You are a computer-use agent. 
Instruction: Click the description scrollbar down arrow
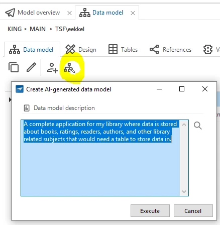tap(184, 192)
